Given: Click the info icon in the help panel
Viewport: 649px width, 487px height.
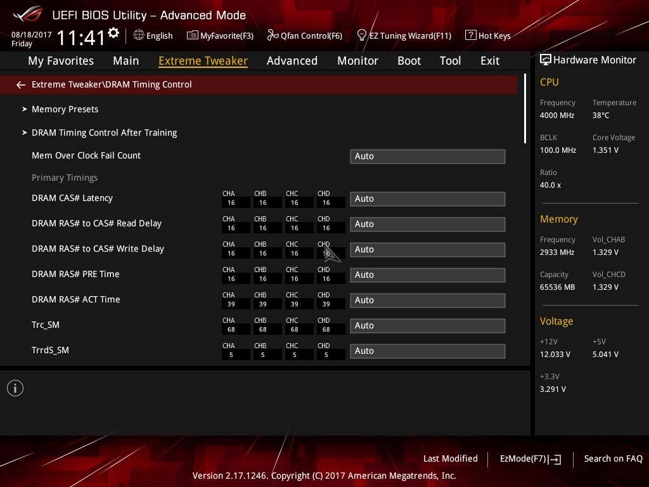Looking at the screenshot, I should [x=15, y=388].
